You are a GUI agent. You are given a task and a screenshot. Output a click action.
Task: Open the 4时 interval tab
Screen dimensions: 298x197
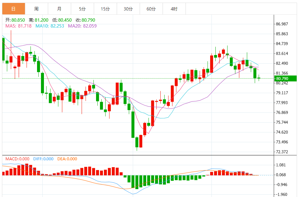click(x=174, y=9)
